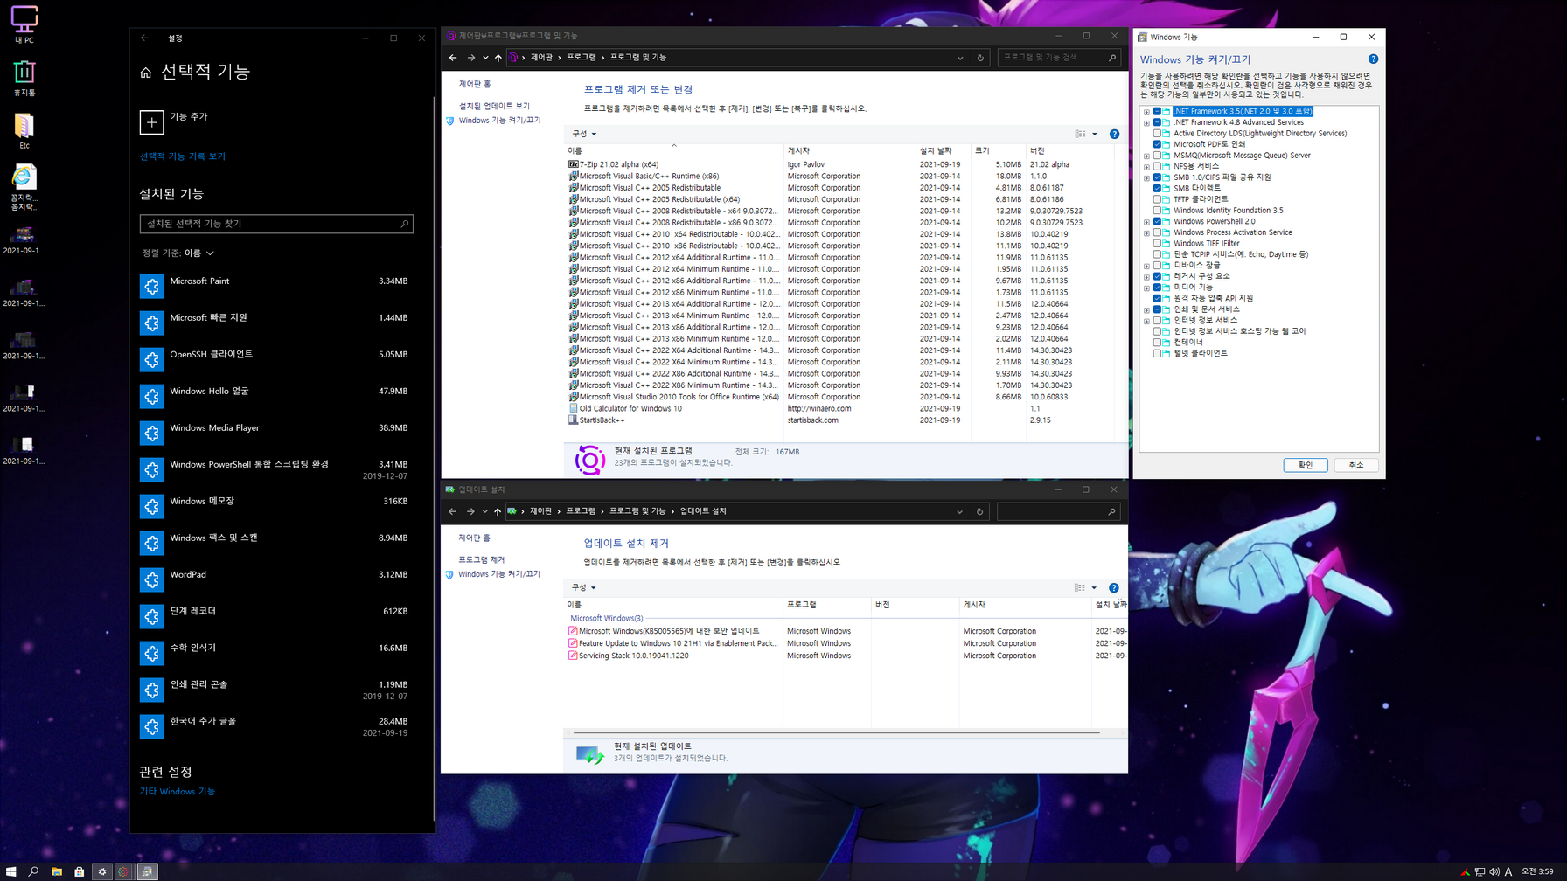This screenshot has width=1567, height=881.
Task: Click the volume icon in system tray
Action: (x=1494, y=871)
